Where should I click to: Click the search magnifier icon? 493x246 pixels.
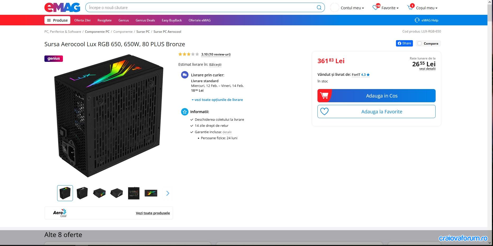[319, 7]
